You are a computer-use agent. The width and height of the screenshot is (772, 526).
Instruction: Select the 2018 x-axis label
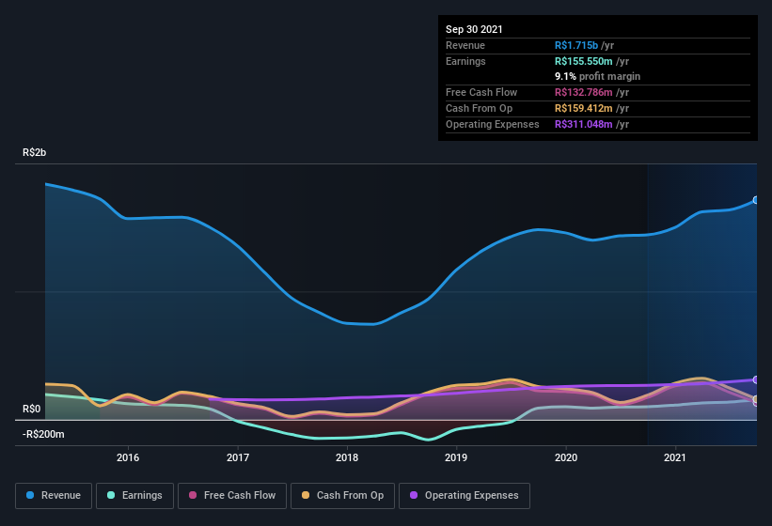coord(347,457)
